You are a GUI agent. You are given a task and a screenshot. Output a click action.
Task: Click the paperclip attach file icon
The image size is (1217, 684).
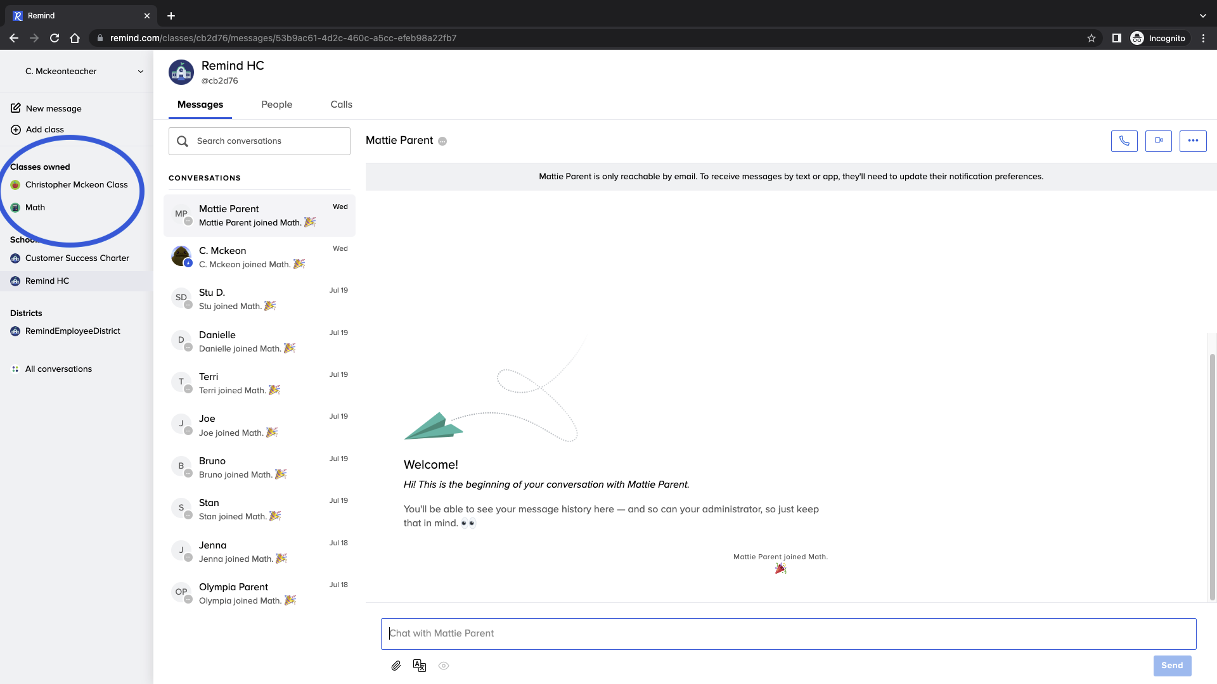[396, 666]
